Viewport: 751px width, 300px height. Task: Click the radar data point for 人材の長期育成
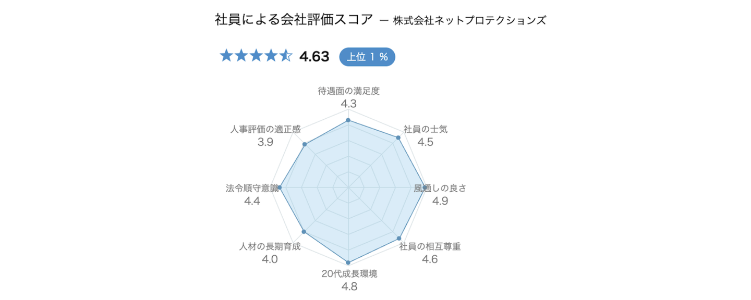tap(304, 232)
